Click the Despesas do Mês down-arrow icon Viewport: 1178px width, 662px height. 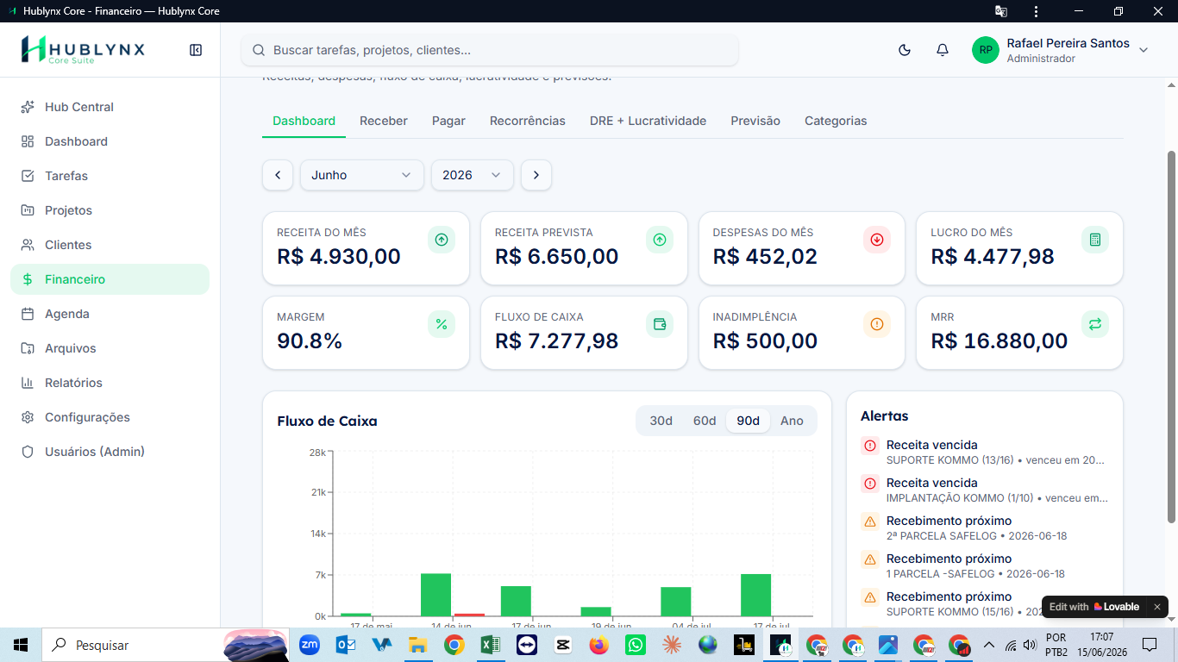click(x=877, y=240)
